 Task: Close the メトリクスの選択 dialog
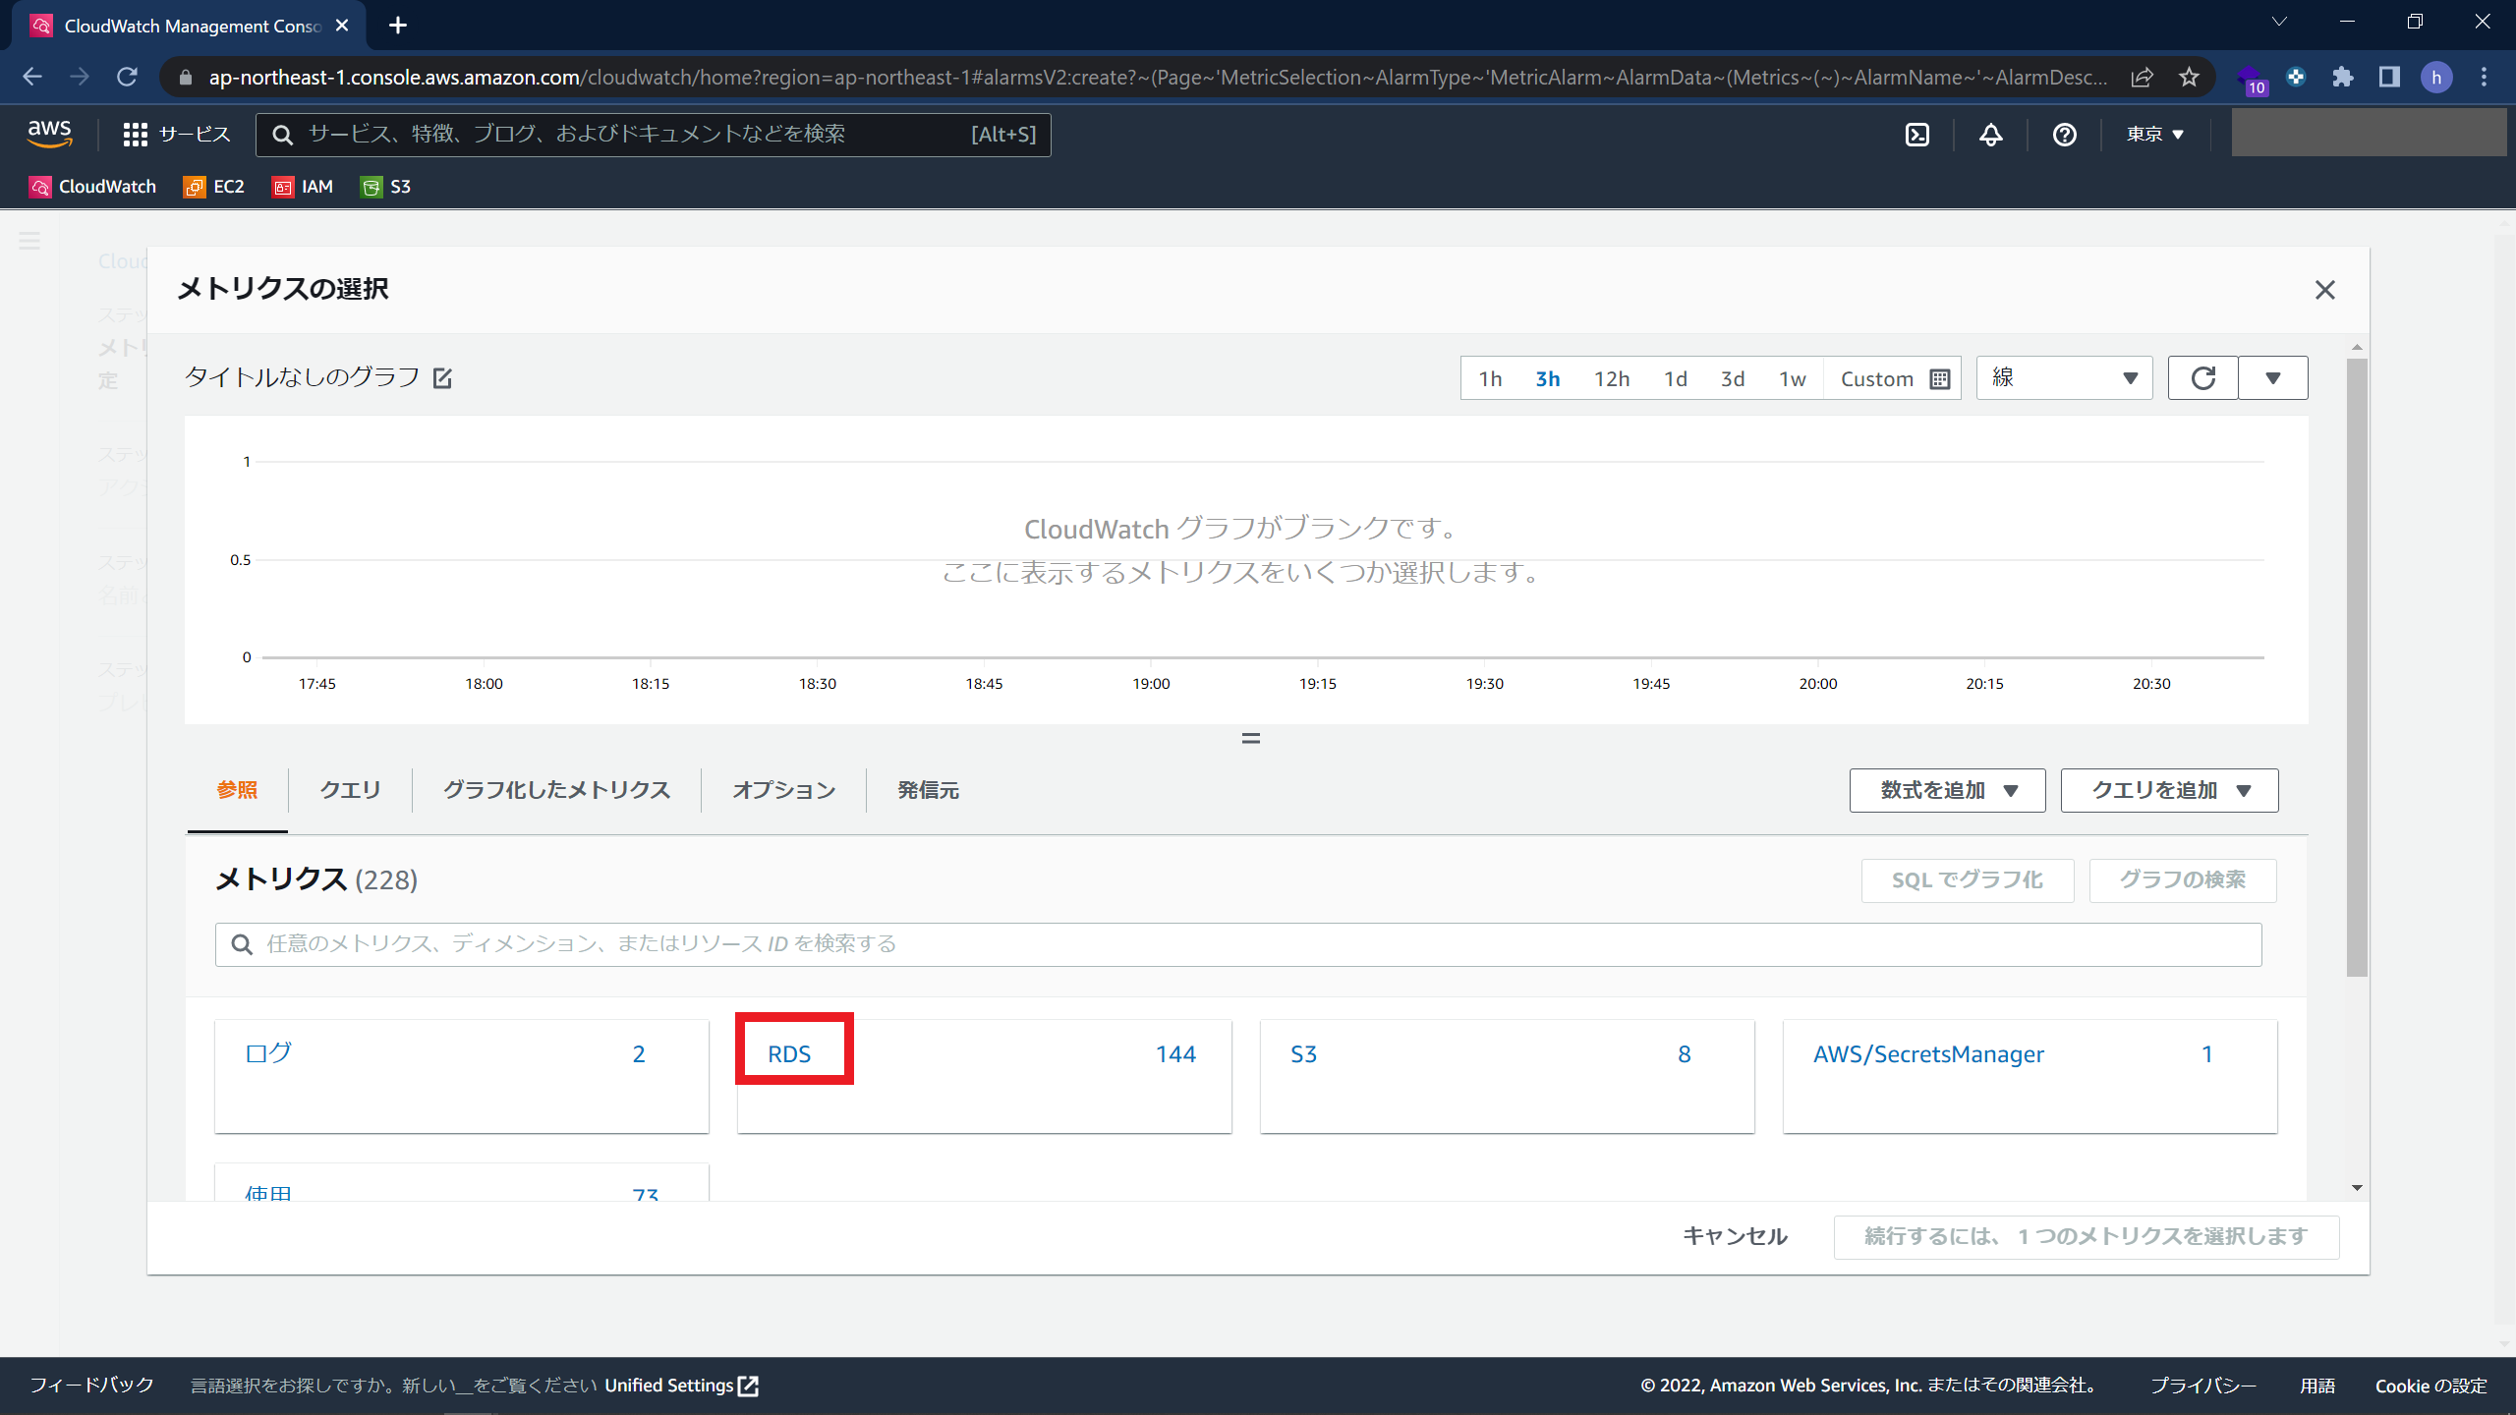[x=2324, y=290]
